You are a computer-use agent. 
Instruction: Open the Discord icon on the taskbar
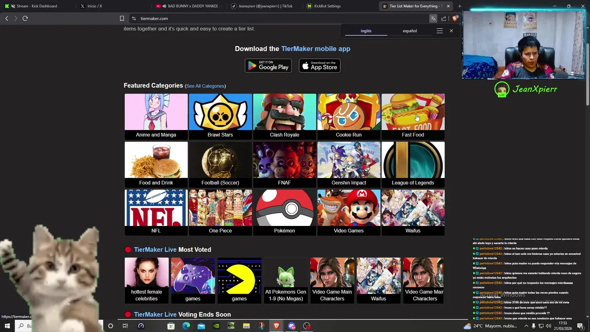292,326
